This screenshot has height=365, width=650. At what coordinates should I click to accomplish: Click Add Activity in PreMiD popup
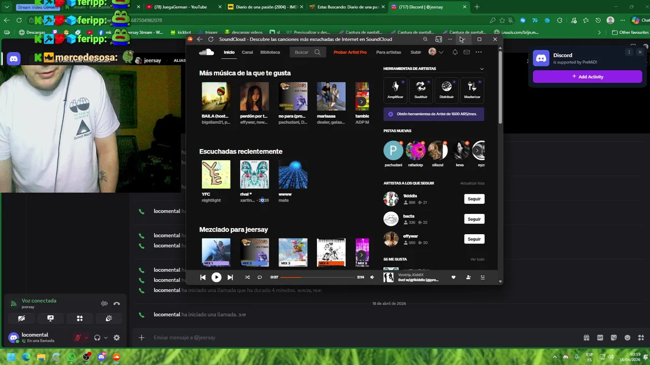pos(588,77)
